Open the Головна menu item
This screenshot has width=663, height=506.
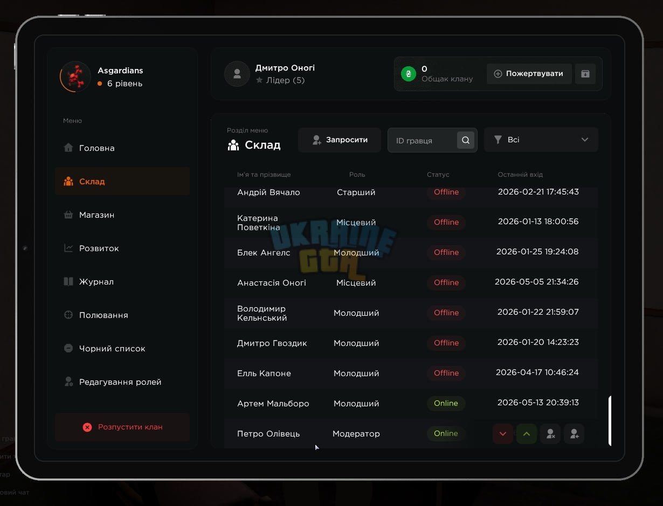coord(122,148)
